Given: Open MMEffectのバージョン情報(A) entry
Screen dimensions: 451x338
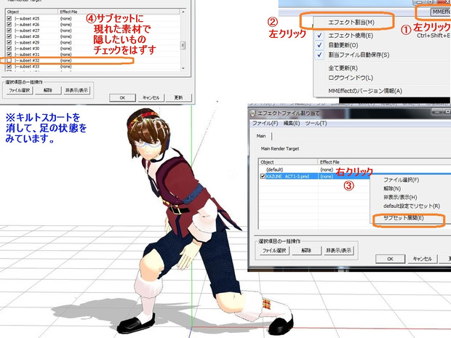Looking at the screenshot, I should coord(365,91).
